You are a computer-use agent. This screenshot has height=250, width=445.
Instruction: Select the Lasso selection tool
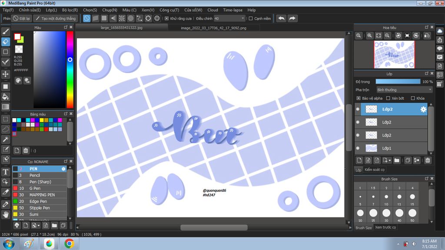click(x=6, y=129)
